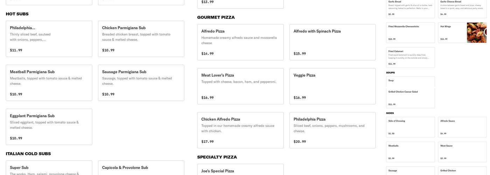Image resolution: width=490 pixels, height=175 pixels.
Task: Click the Hot Wings photo thumbnail
Action: [476, 33]
